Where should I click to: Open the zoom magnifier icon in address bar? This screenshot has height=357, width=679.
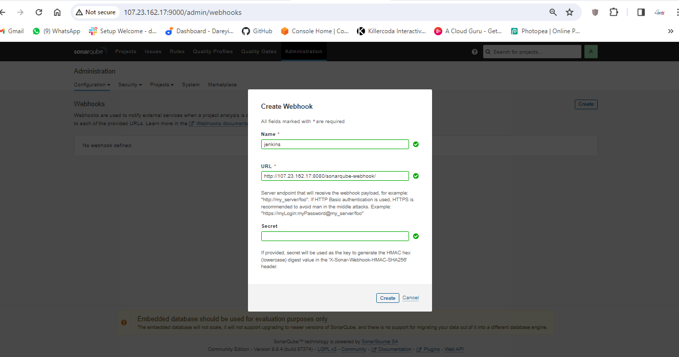553,12
